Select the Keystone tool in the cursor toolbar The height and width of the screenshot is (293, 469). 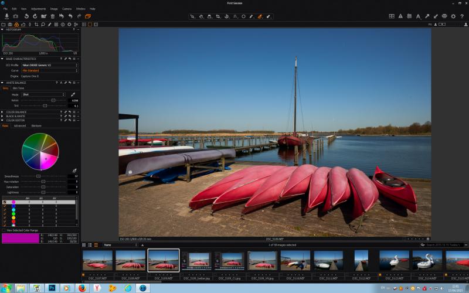click(x=236, y=16)
